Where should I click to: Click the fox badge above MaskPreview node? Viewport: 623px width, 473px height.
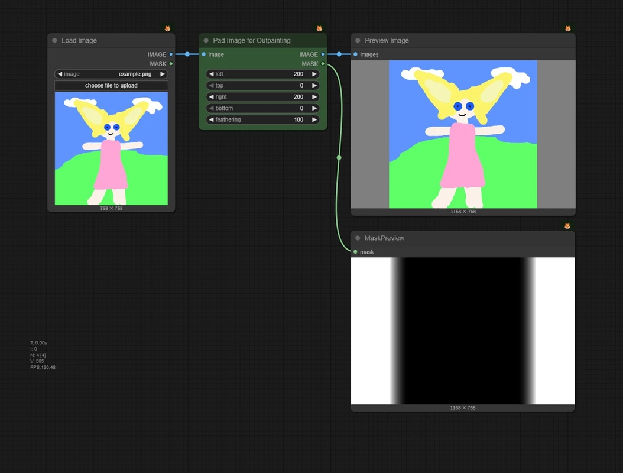pos(567,226)
